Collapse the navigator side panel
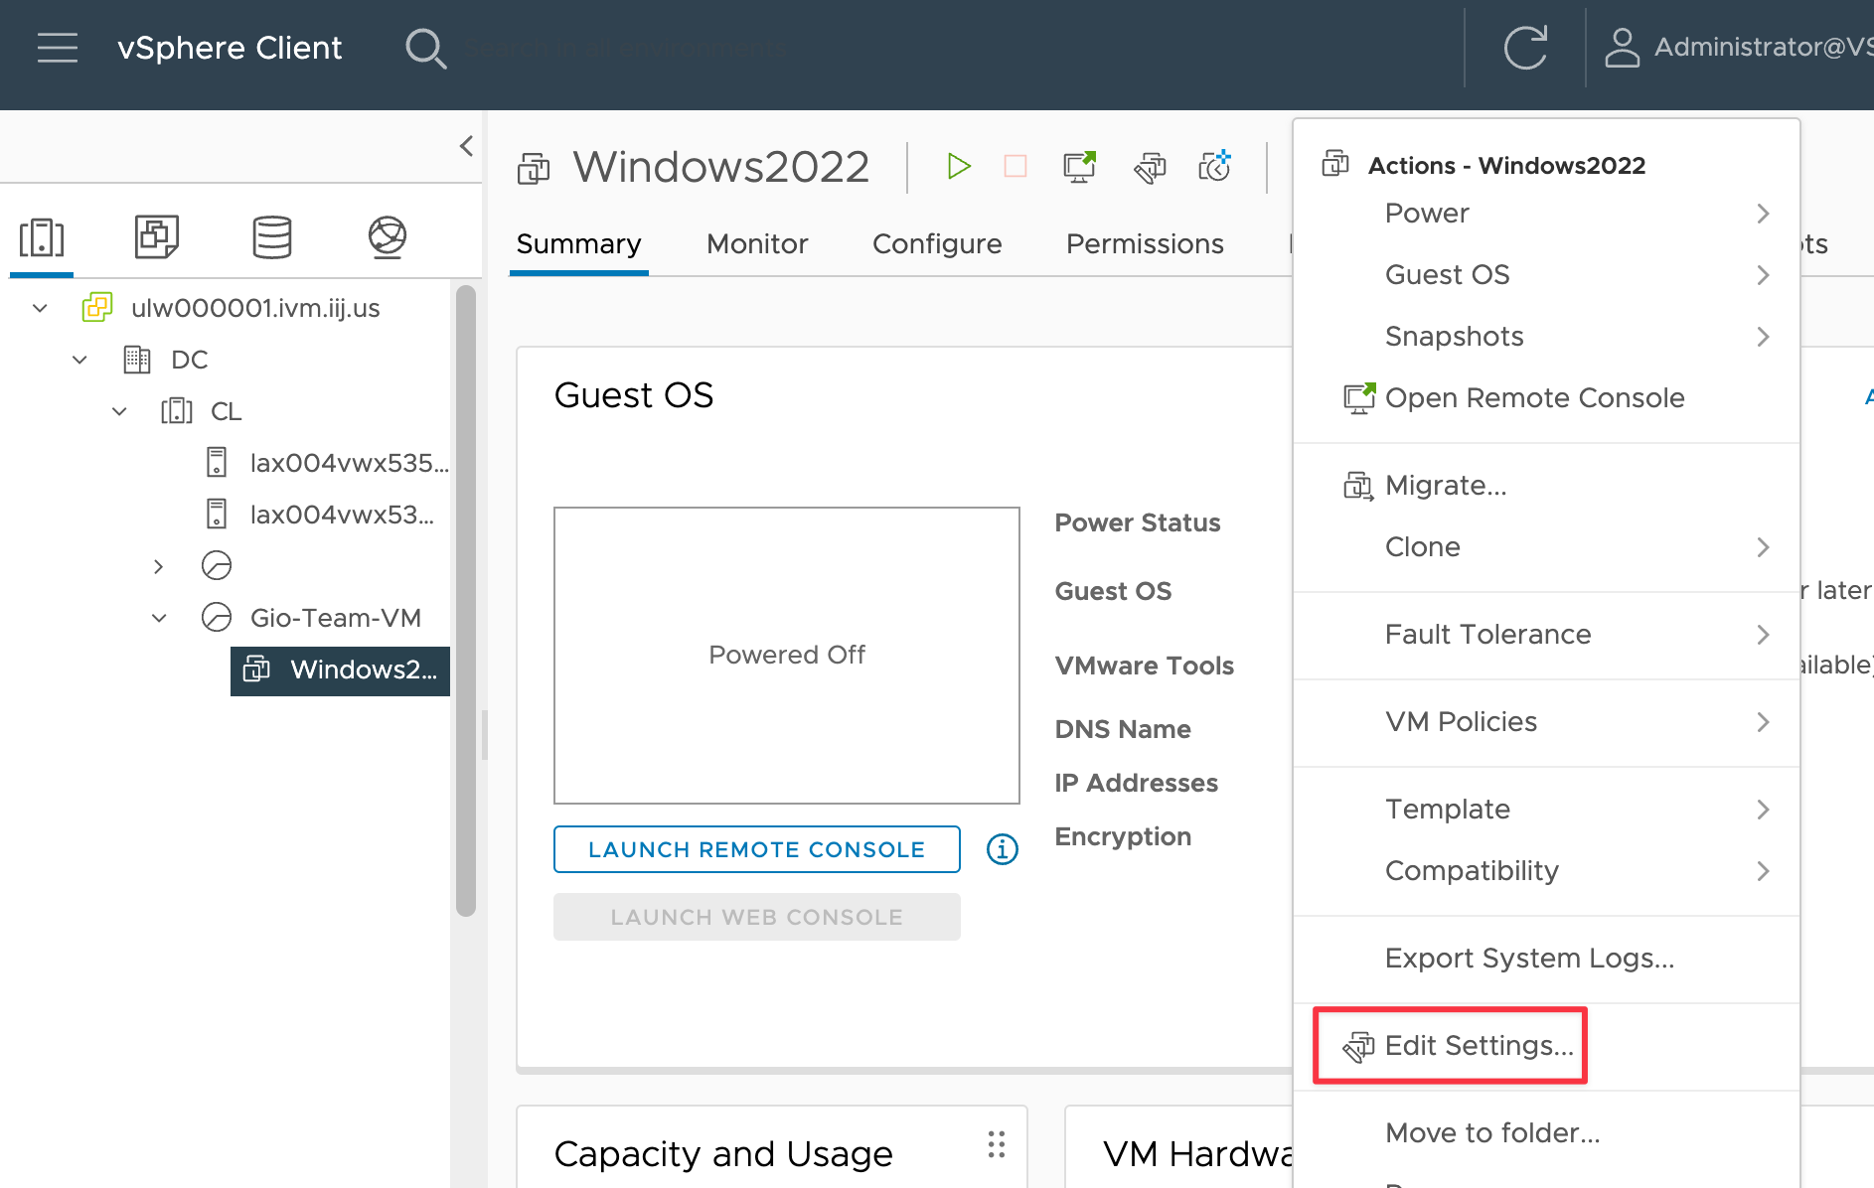1874x1188 pixels. coord(466,146)
